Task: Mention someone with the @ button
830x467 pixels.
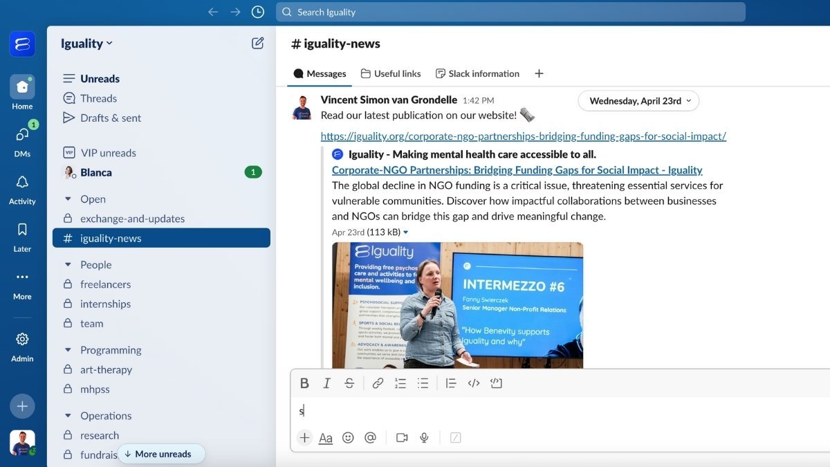Action: point(370,437)
